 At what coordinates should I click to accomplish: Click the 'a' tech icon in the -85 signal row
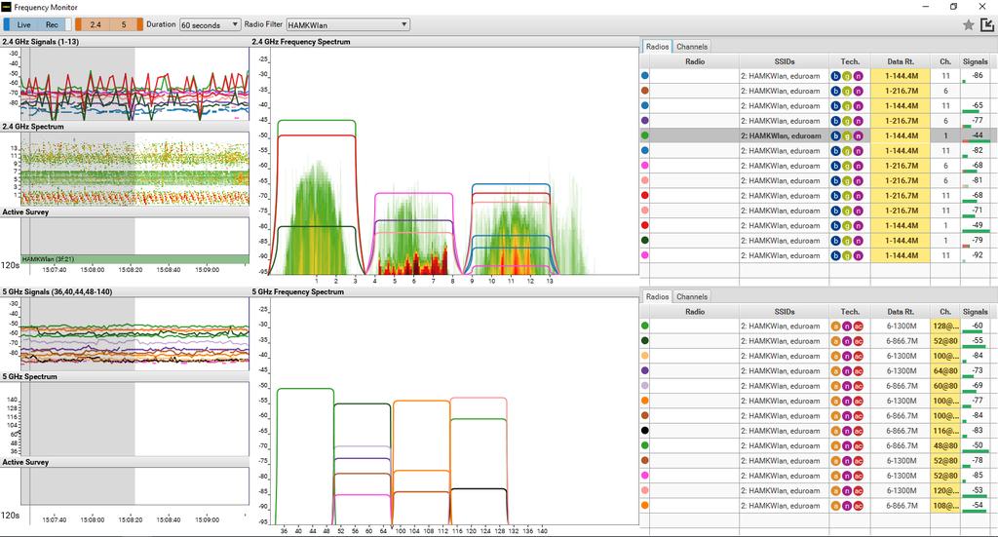click(835, 476)
